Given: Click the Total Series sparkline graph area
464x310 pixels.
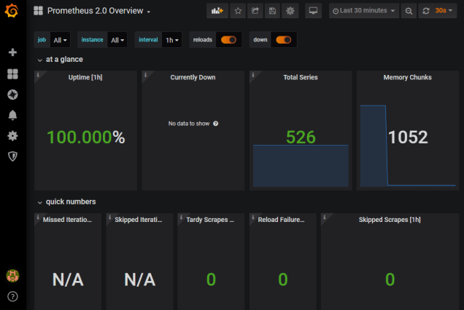Looking at the screenshot, I should click(x=301, y=166).
